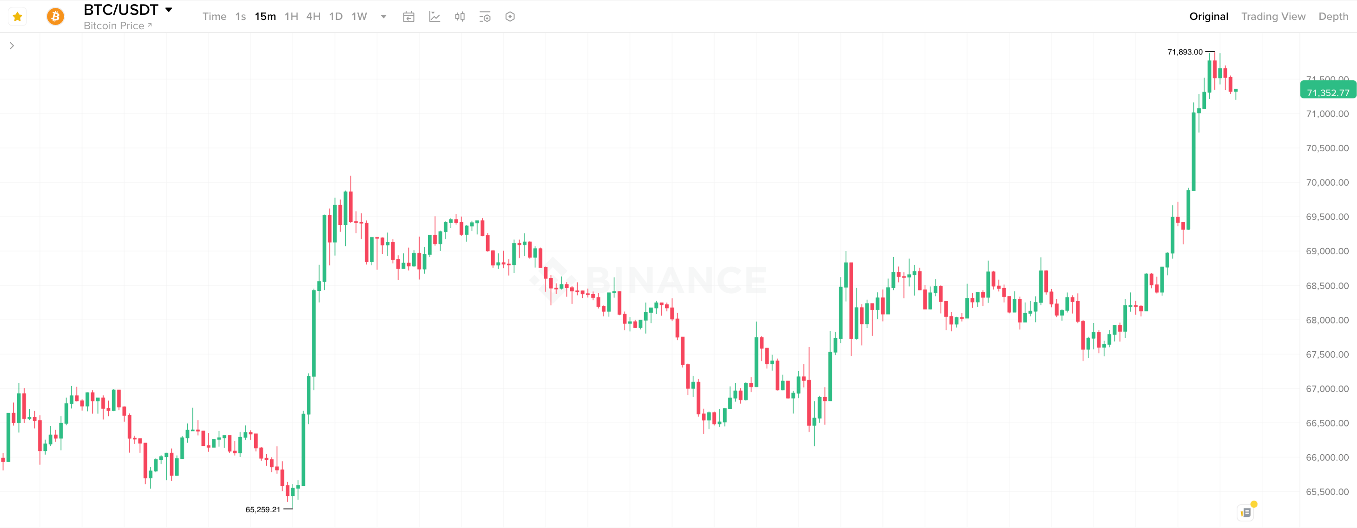1357x528 pixels.
Task: Switch to the 1H interval
Action: pos(291,16)
